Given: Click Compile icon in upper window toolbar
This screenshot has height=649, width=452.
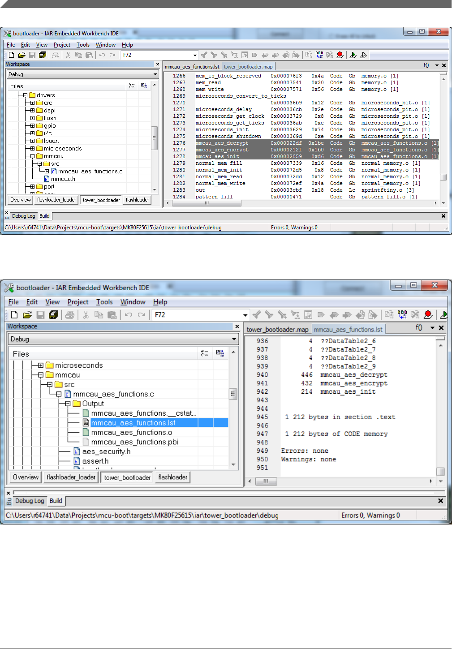Looking at the screenshot, I should click(x=309, y=55).
